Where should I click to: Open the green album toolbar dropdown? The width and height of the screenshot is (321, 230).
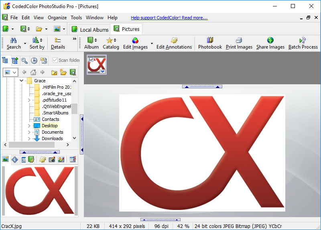click(12, 29)
